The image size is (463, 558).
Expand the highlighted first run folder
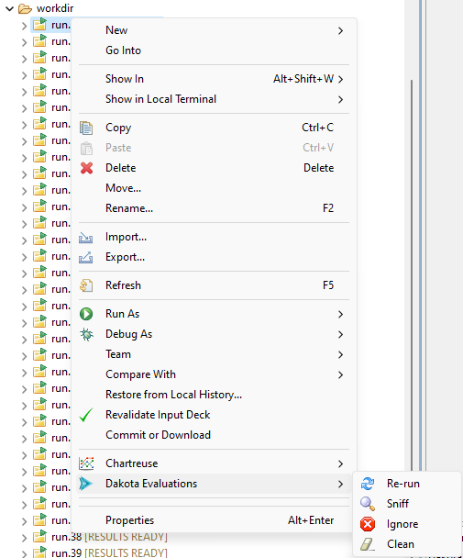pos(24,26)
